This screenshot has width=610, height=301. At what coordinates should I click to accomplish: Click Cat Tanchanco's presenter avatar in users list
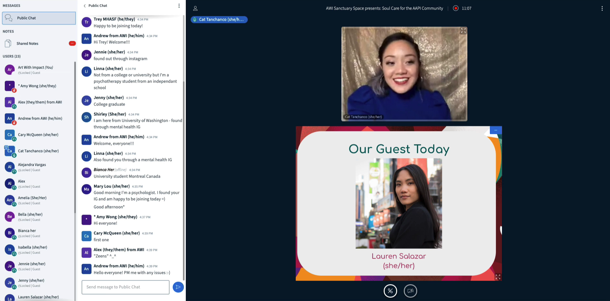10,151
